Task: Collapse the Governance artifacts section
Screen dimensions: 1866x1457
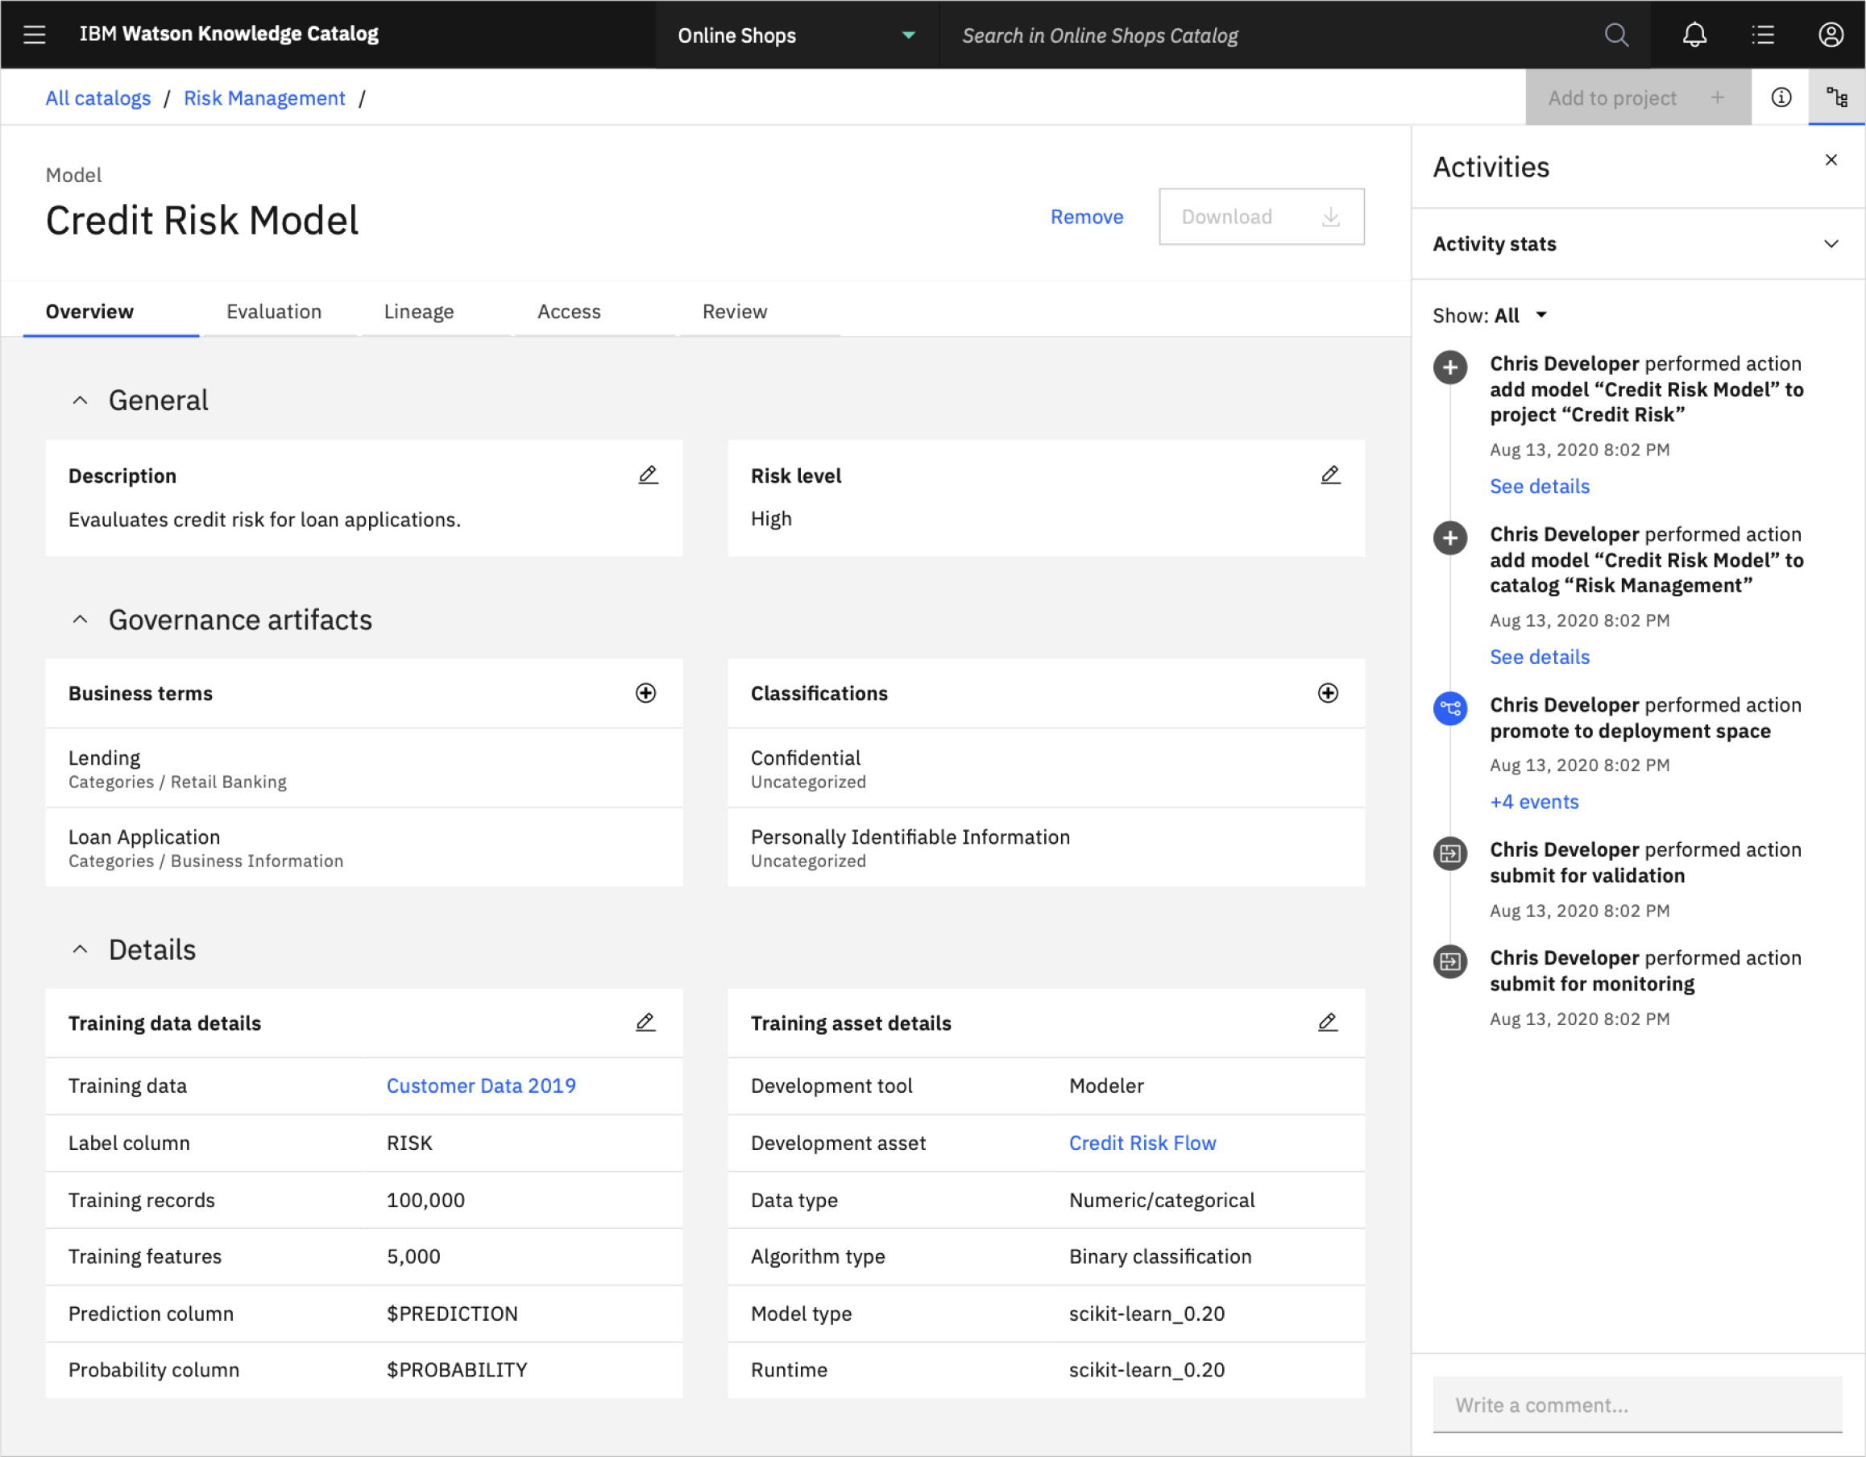Action: point(81,620)
